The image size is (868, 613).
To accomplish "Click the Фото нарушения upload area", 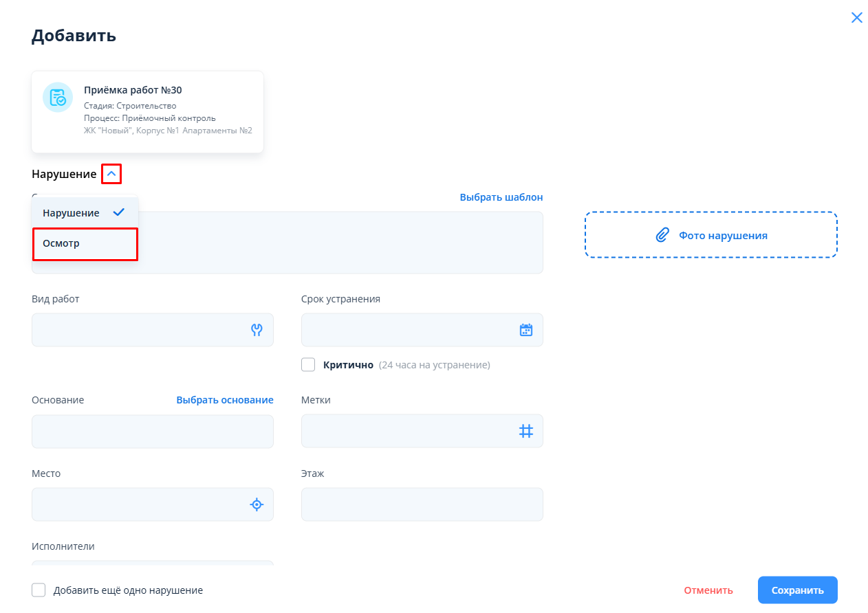I will pyautogui.click(x=710, y=235).
